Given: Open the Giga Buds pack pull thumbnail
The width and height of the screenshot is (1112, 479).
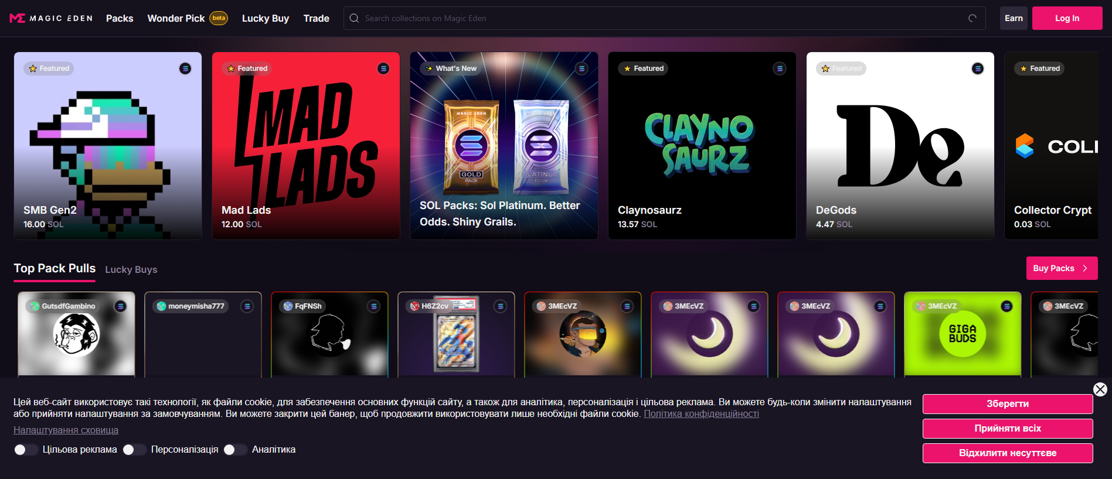Looking at the screenshot, I should pos(963,334).
